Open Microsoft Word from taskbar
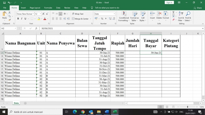Screen dimensions: 205x115 click(x=107, y=112)
